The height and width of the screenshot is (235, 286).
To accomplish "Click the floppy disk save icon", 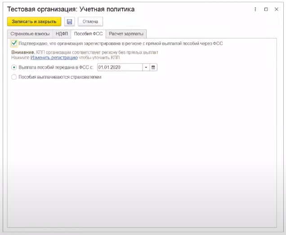I will click(x=69, y=22).
